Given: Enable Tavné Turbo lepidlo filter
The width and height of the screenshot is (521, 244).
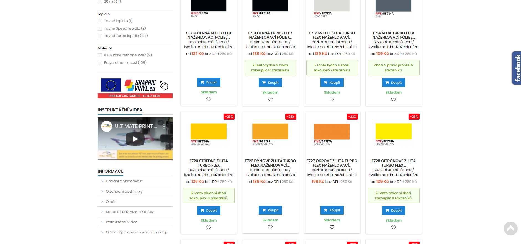Looking at the screenshot, I should pyautogui.click(x=100, y=36).
